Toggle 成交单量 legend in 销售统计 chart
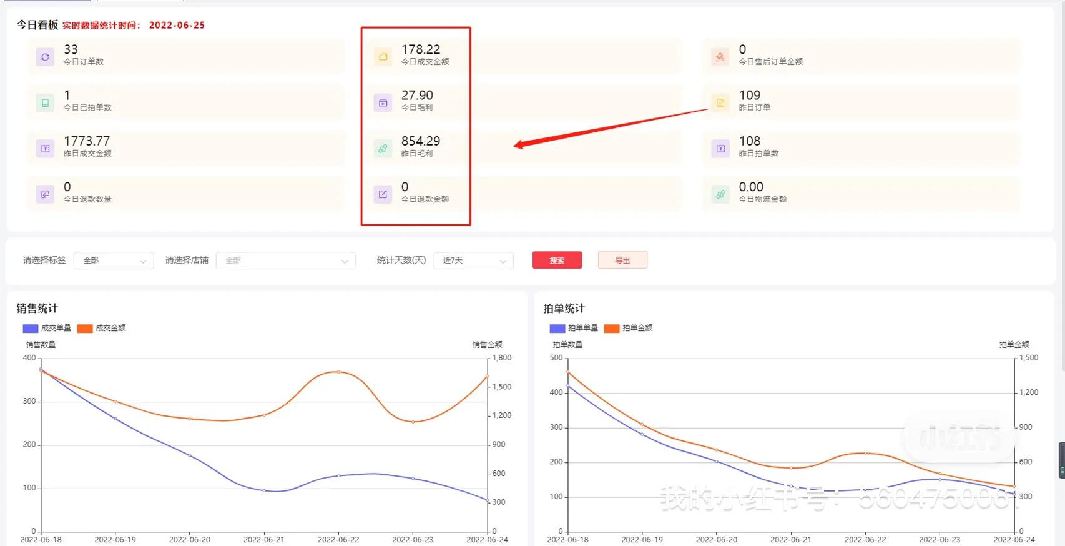1065x546 pixels. pyautogui.click(x=47, y=328)
